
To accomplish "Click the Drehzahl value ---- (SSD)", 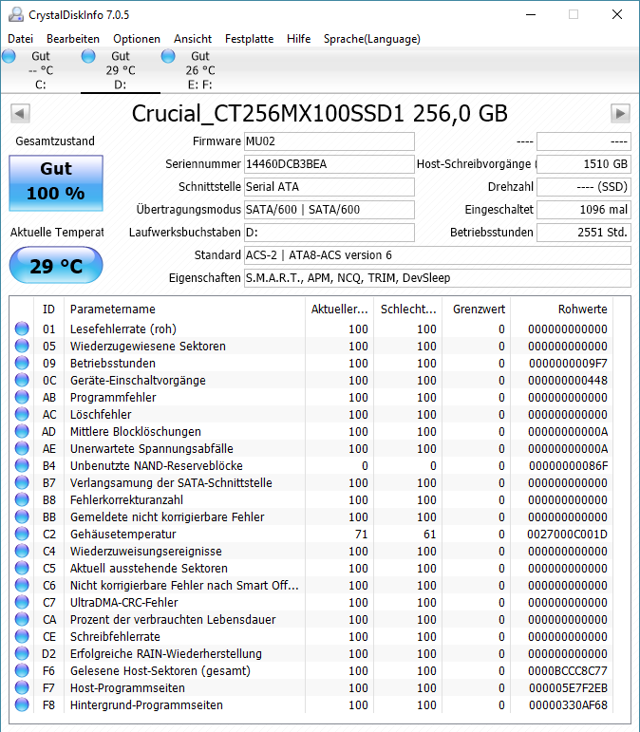I will click(x=584, y=187).
